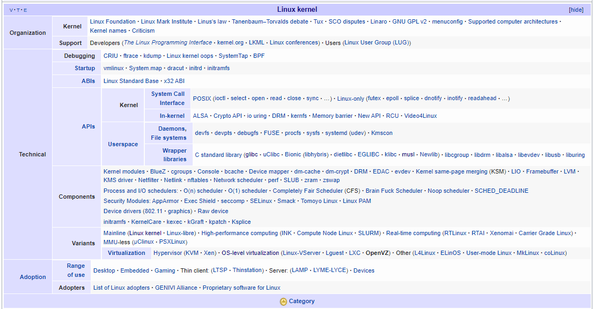594x309 pixels.
Task: Click the Adoption group heading link
Action: pyautogui.click(x=33, y=277)
